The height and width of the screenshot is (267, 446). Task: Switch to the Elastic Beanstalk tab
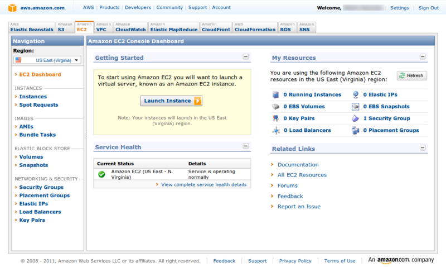pos(32,27)
